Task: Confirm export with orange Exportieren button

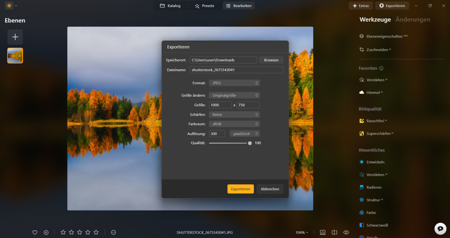Action: pyautogui.click(x=240, y=189)
